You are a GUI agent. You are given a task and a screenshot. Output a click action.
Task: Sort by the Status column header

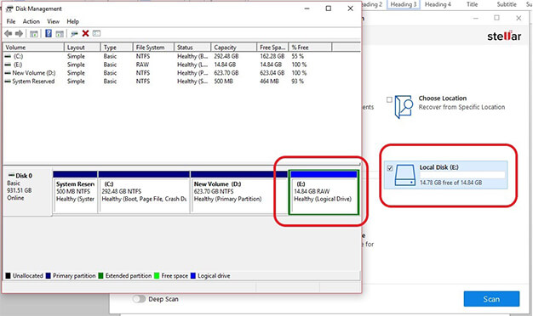pos(192,48)
